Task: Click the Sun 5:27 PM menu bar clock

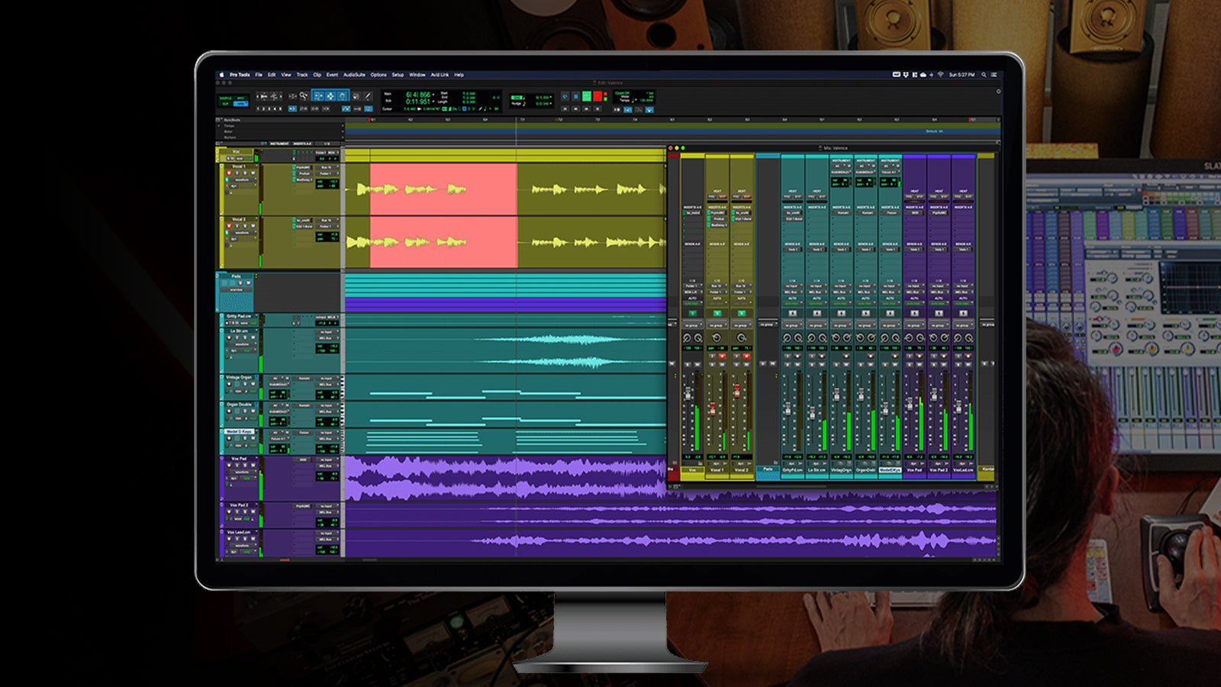Action: tap(962, 75)
